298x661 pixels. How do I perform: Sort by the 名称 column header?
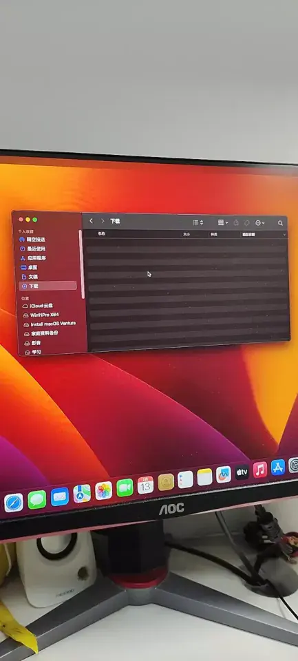[101, 233]
